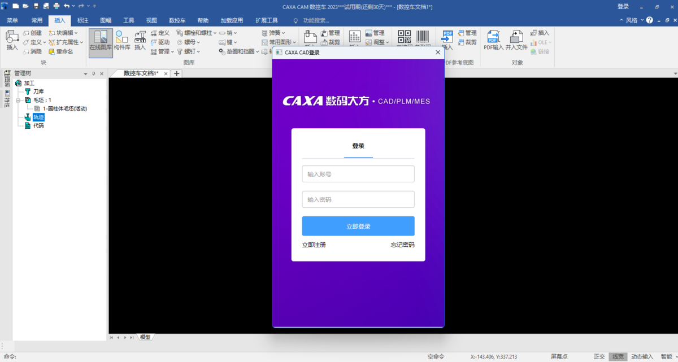
Task: Click the help question mark icon
Action: (650, 20)
